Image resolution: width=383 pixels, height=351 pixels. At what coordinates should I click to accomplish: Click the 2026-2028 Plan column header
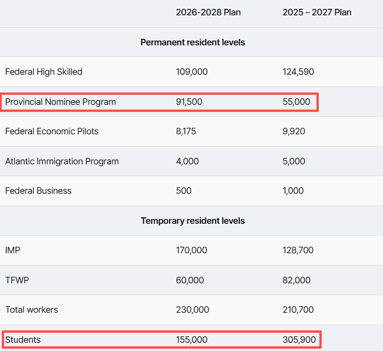(208, 12)
